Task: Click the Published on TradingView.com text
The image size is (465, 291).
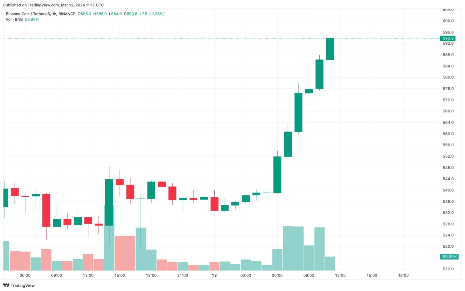Action: (x=53, y=5)
